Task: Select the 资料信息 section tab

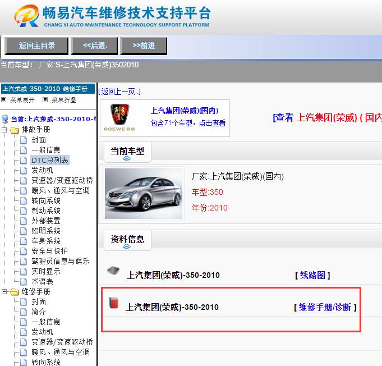Action: point(127,240)
